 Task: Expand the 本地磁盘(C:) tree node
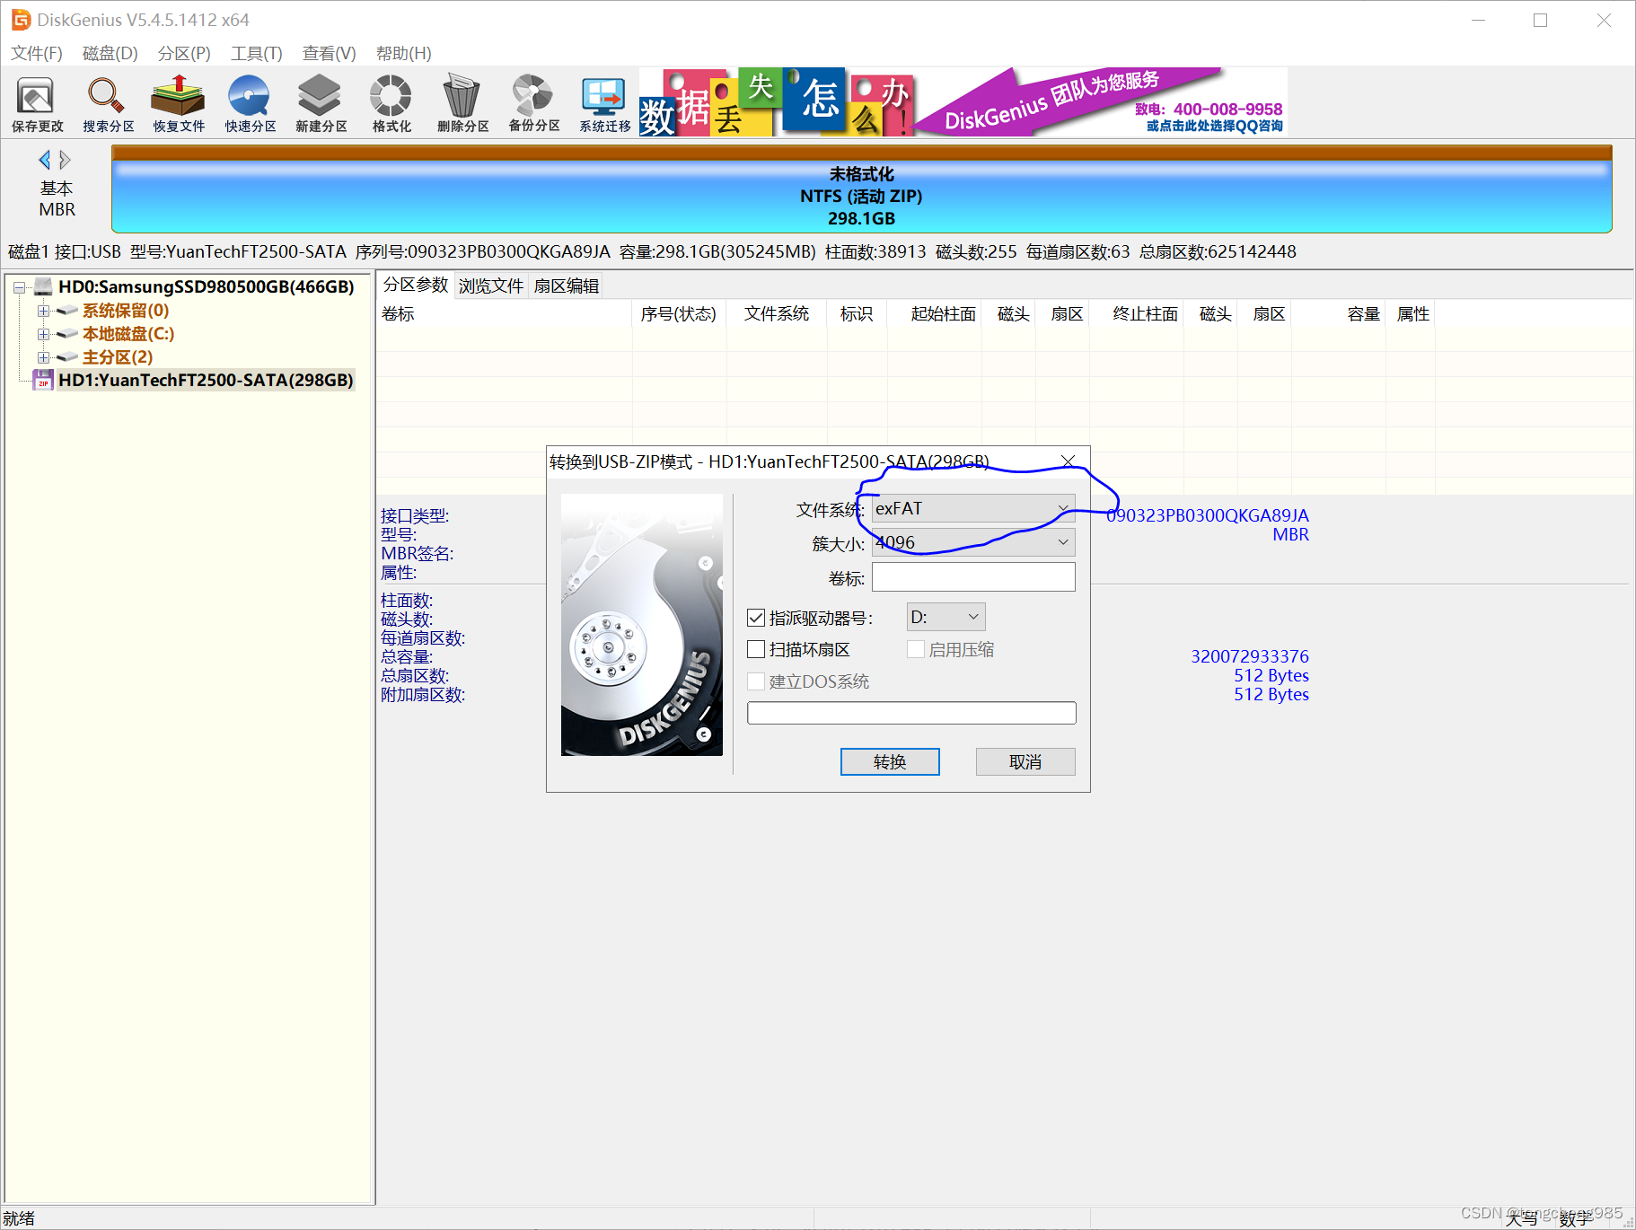[x=43, y=334]
